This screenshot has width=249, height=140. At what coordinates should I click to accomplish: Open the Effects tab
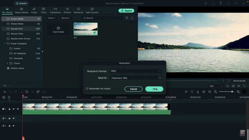[67, 11]
